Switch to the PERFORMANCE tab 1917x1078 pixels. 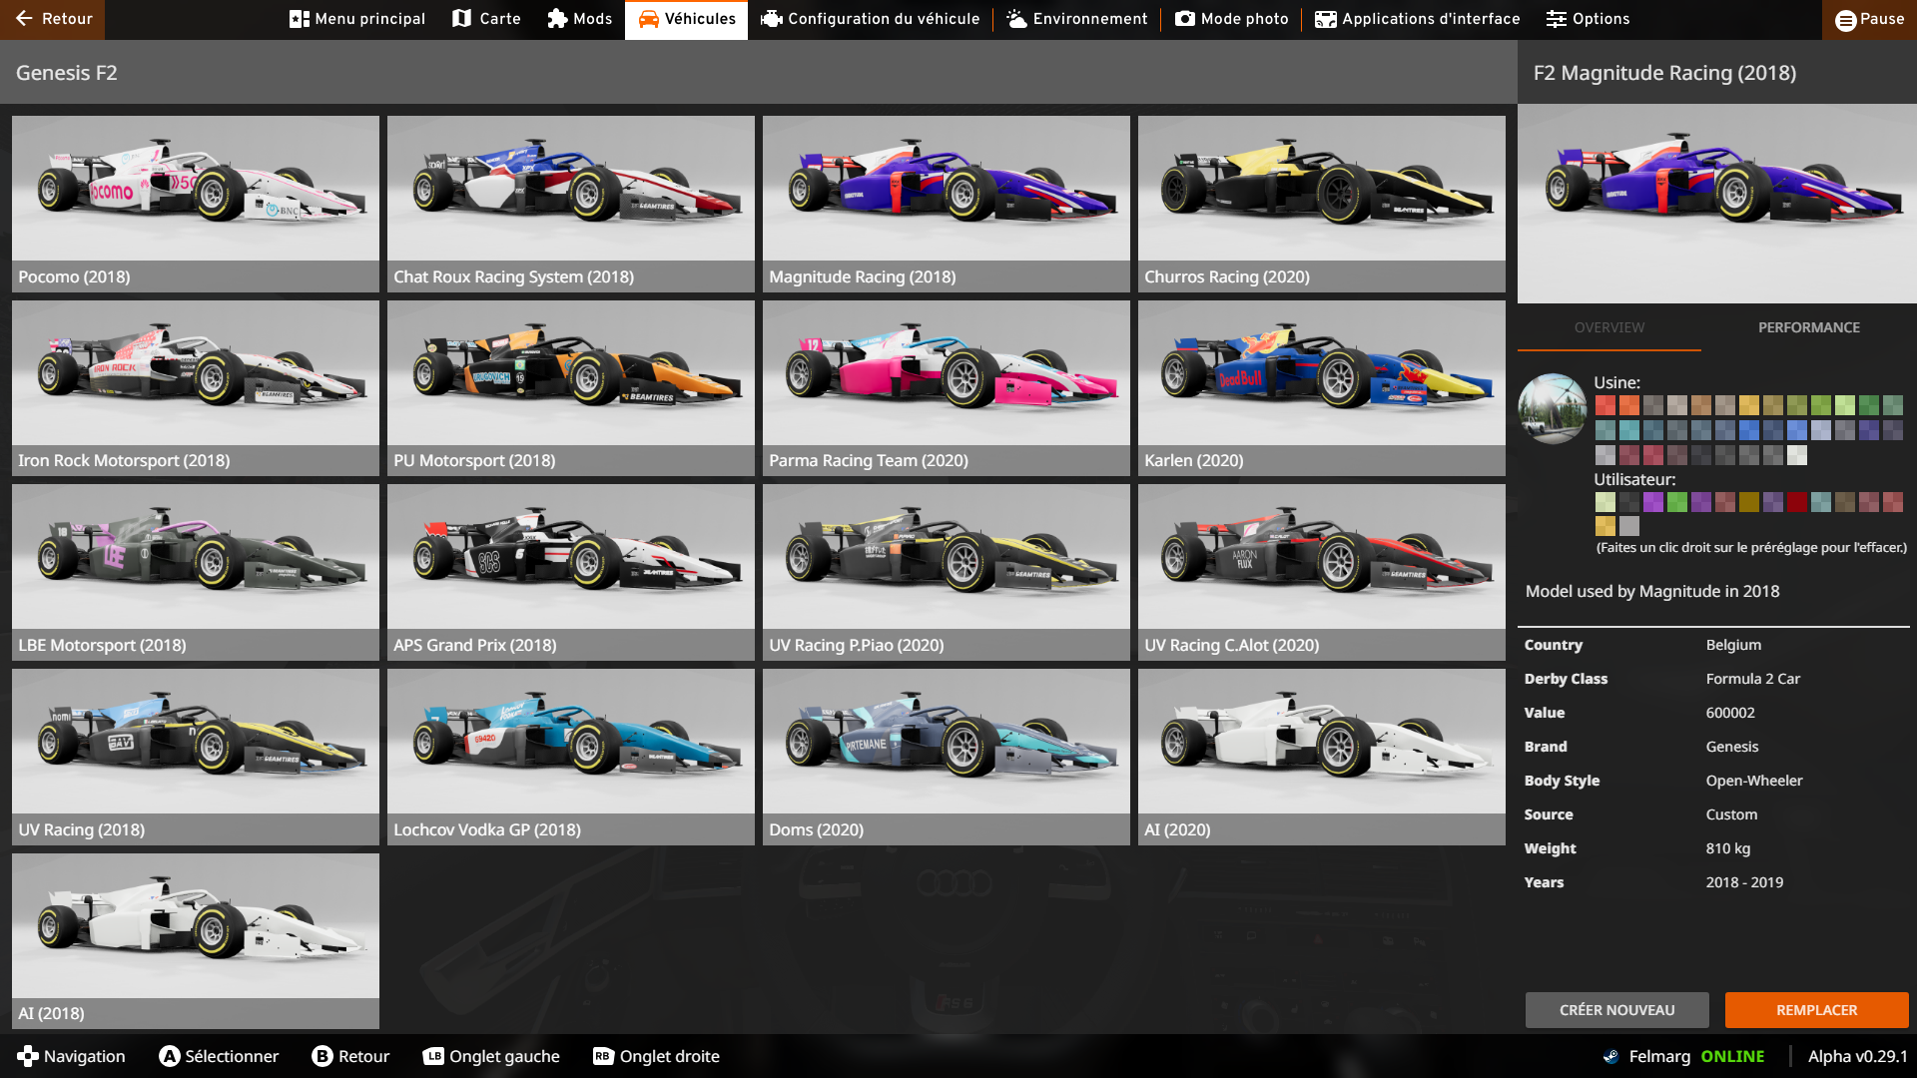coord(1808,327)
